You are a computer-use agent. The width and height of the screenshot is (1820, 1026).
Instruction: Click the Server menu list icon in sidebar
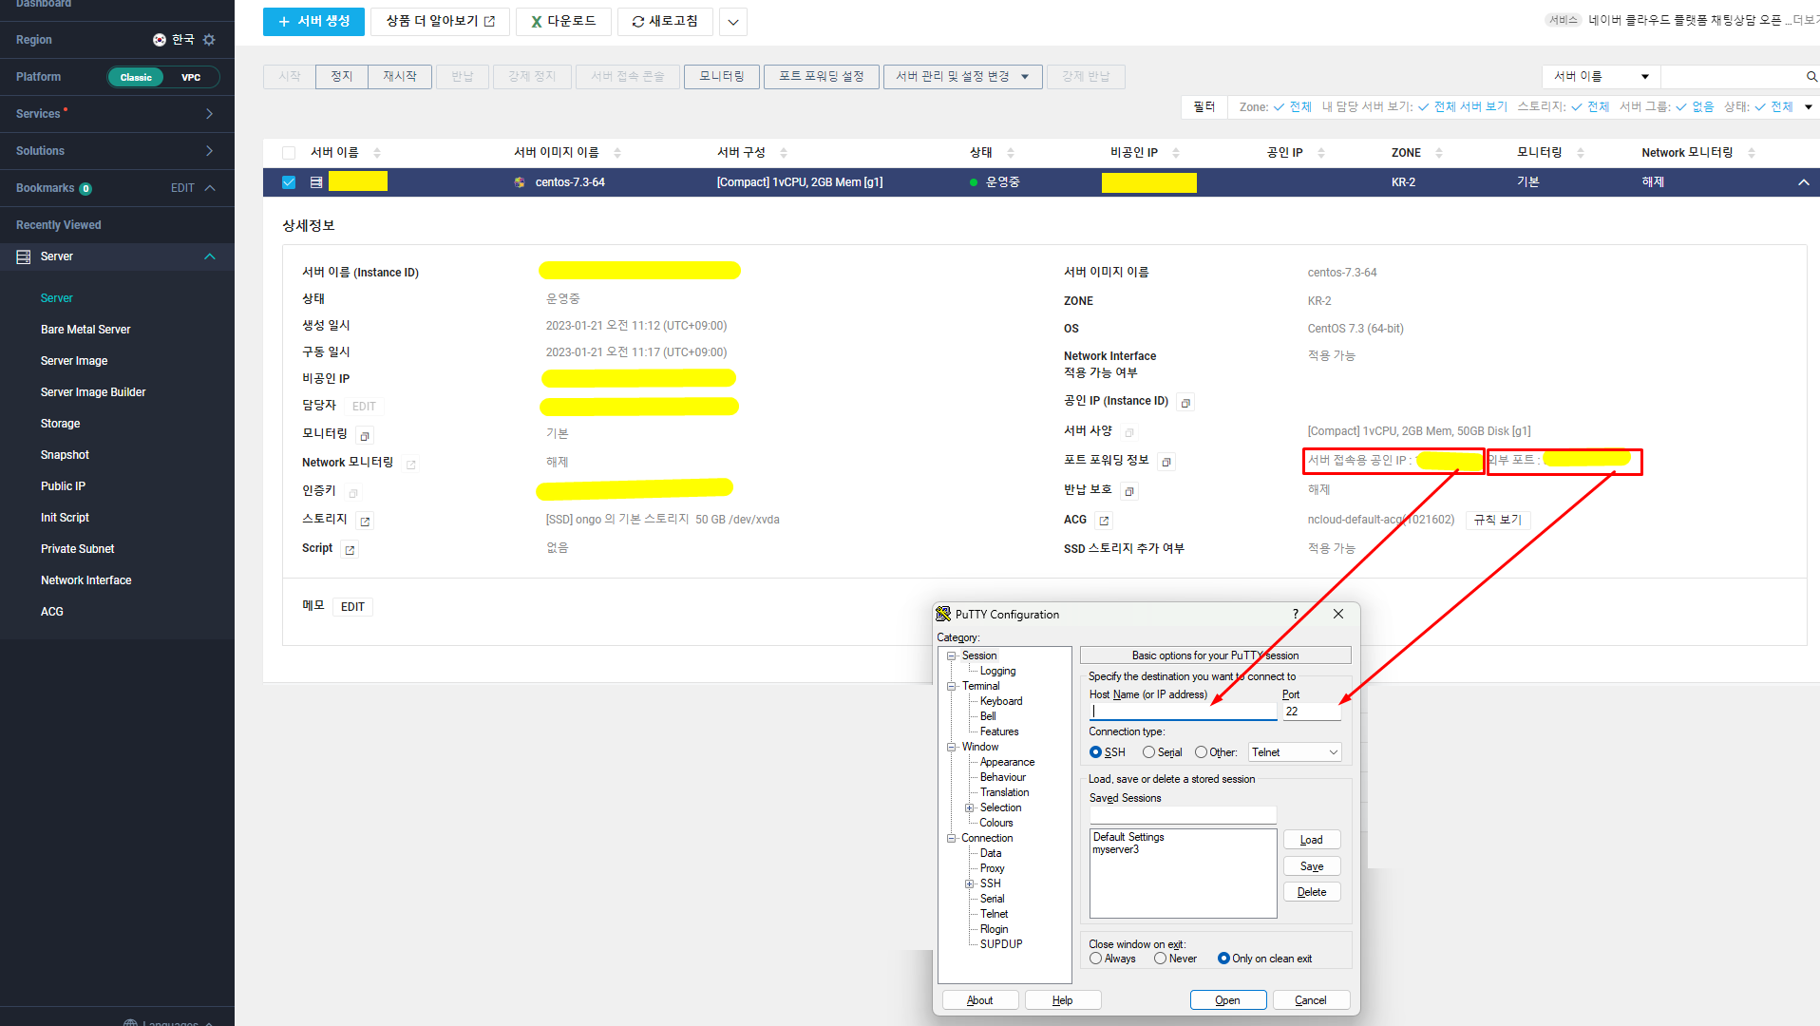click(x=24, y=256)
